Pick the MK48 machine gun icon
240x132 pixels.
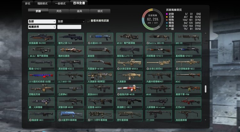click(157, 90)
